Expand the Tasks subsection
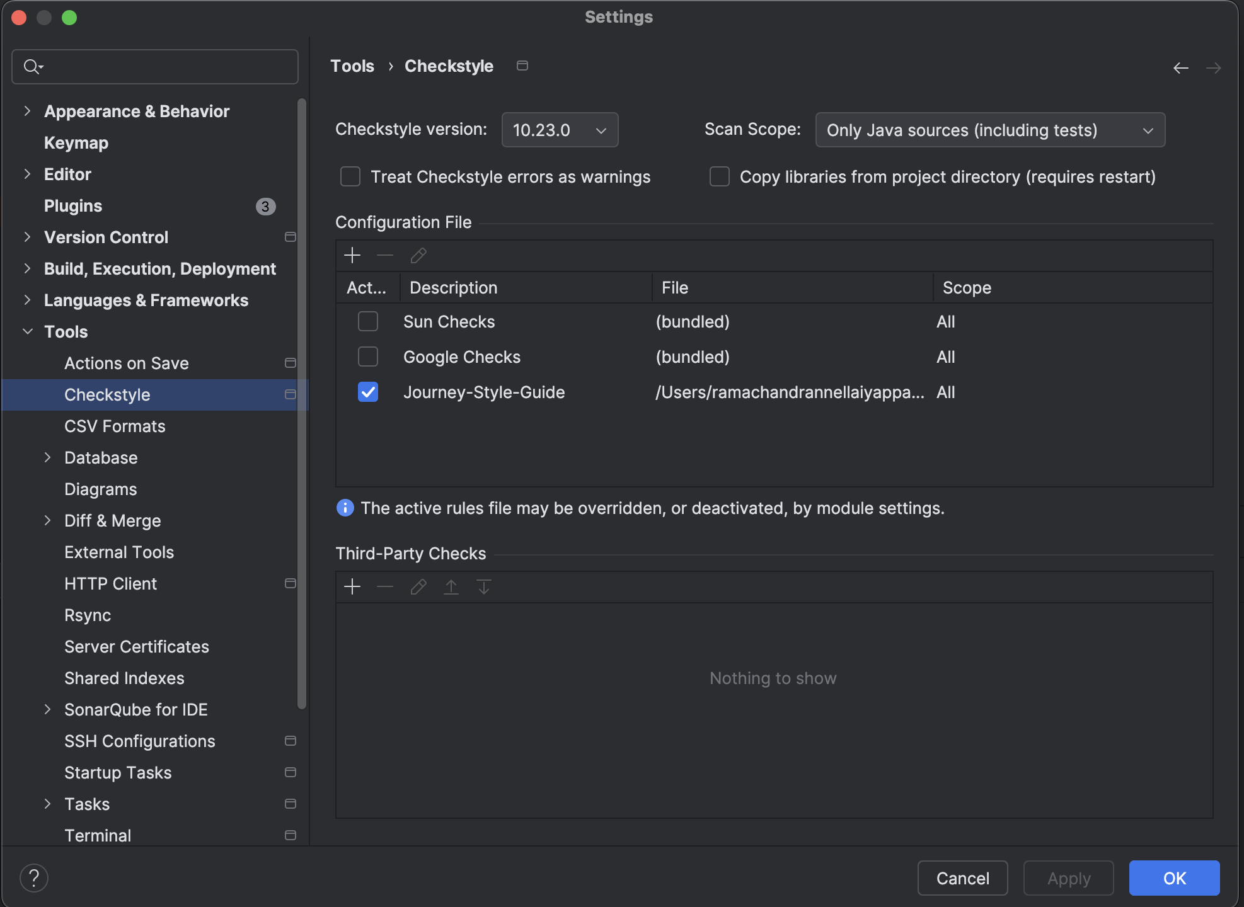This screenshot has width=1244, height=907. tap(47, 804)
